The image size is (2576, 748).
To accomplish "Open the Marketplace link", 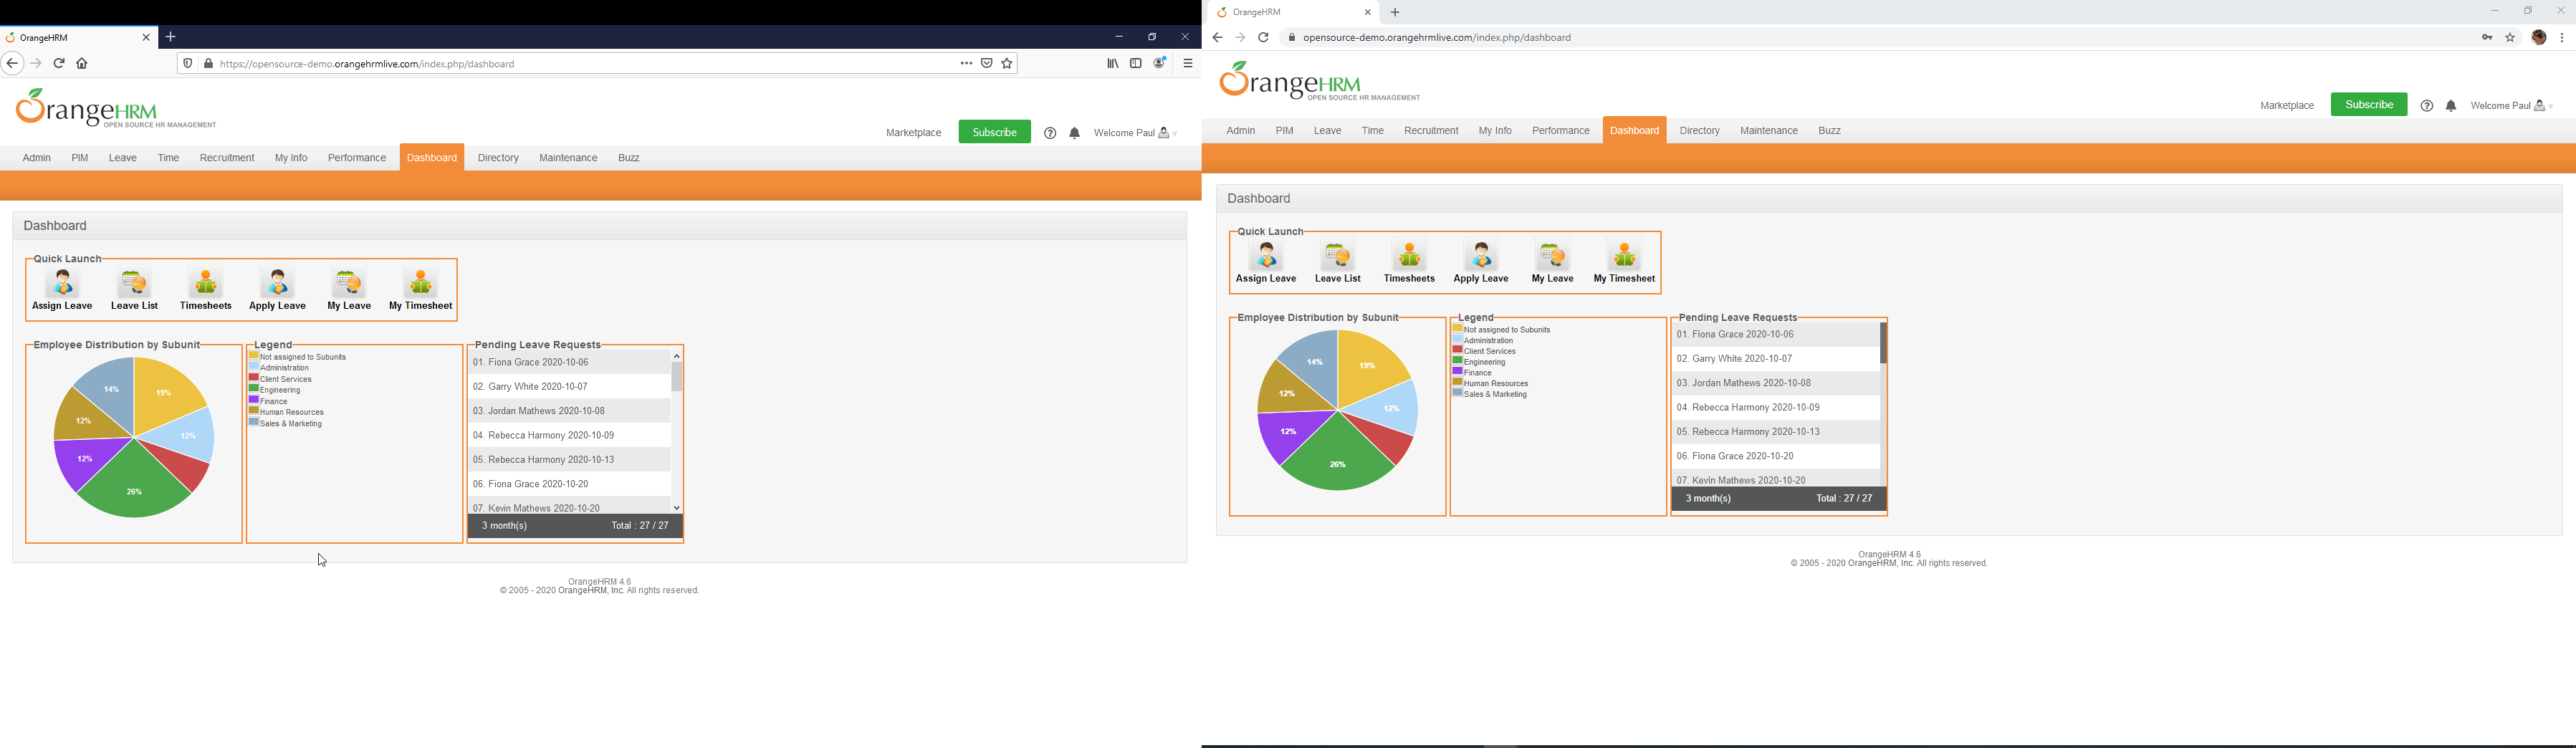I will [x=913, y=131].
